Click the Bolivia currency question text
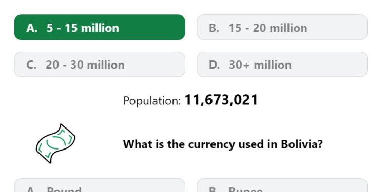This screenshot has height=192, width=385. click(223, 144)
